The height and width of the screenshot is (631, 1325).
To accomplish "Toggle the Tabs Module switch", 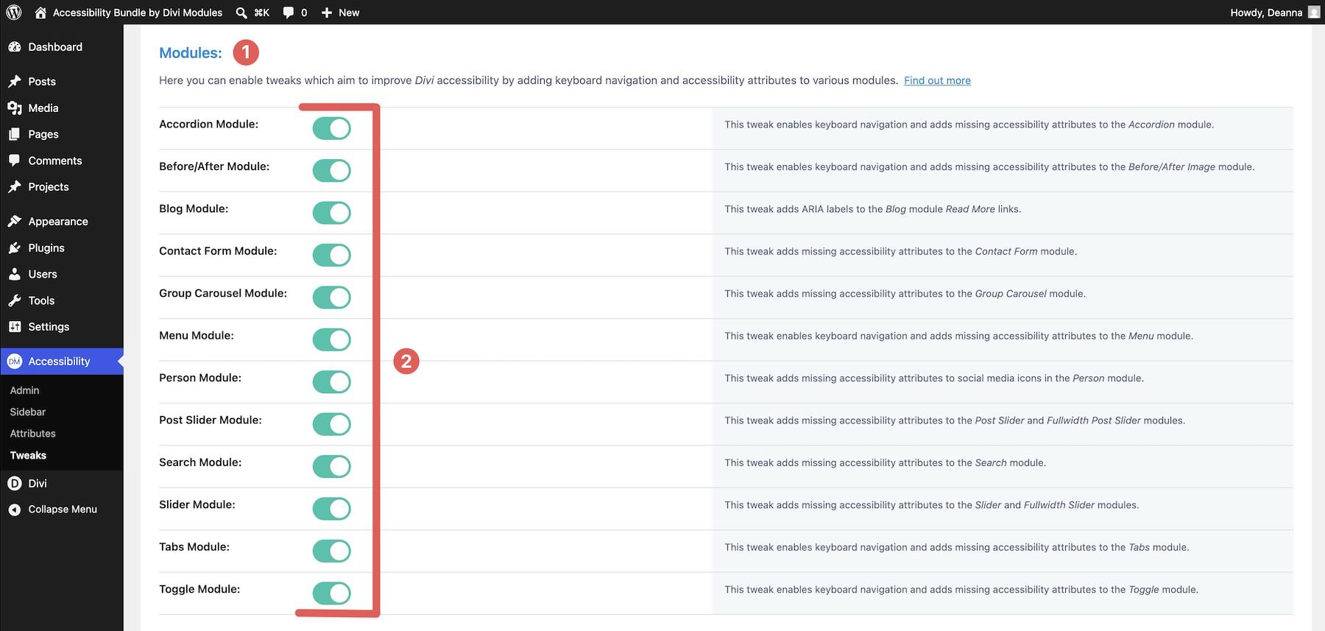I will (332, 551).
